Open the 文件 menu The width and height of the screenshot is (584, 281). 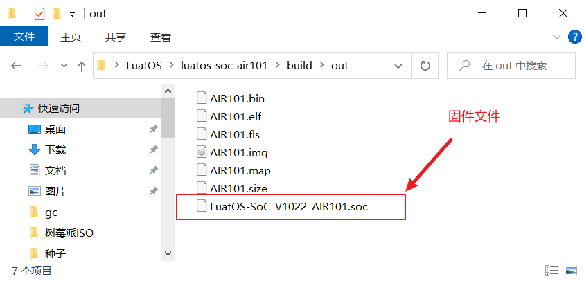tap(24, 37)
